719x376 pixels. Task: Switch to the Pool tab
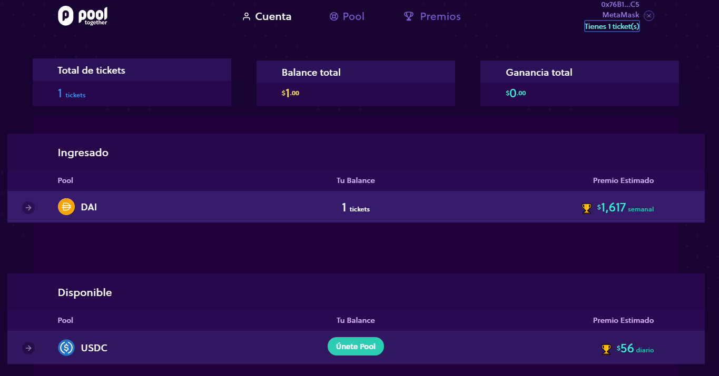pyautogui.click(x=347, y=16)
